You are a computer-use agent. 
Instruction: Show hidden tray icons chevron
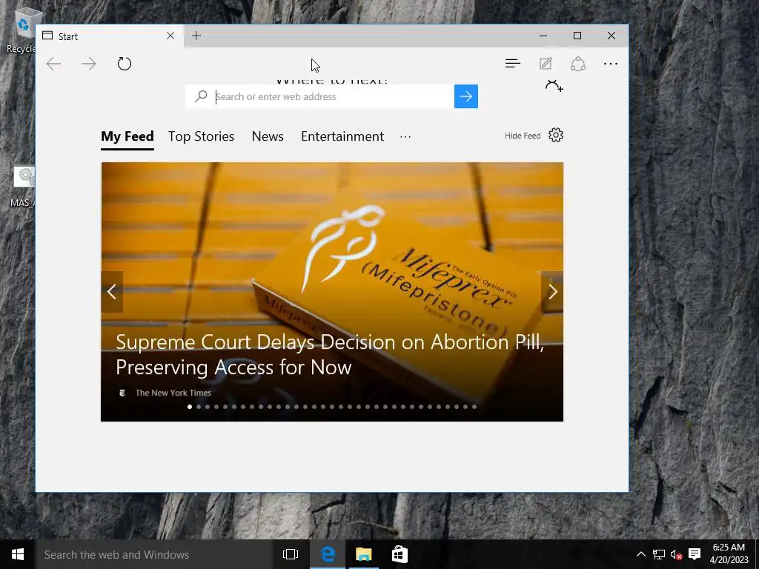click(640, 554)
